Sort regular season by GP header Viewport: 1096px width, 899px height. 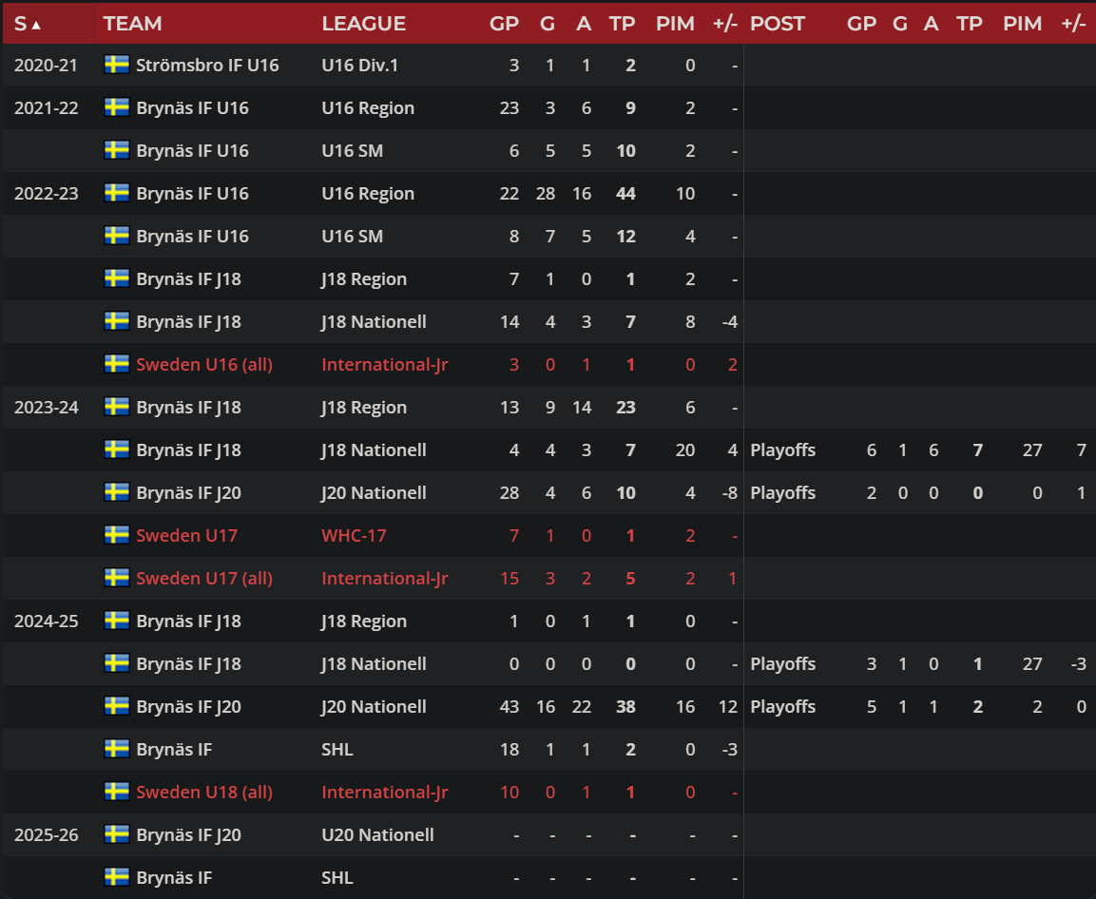pos(504,24)
